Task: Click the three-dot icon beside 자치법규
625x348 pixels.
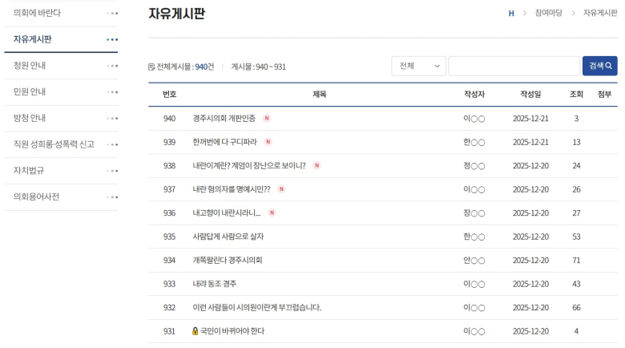Action: pyautogui.click(x=112, y=171)
